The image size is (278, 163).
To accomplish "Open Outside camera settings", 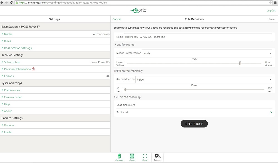I will click(55, 125).
